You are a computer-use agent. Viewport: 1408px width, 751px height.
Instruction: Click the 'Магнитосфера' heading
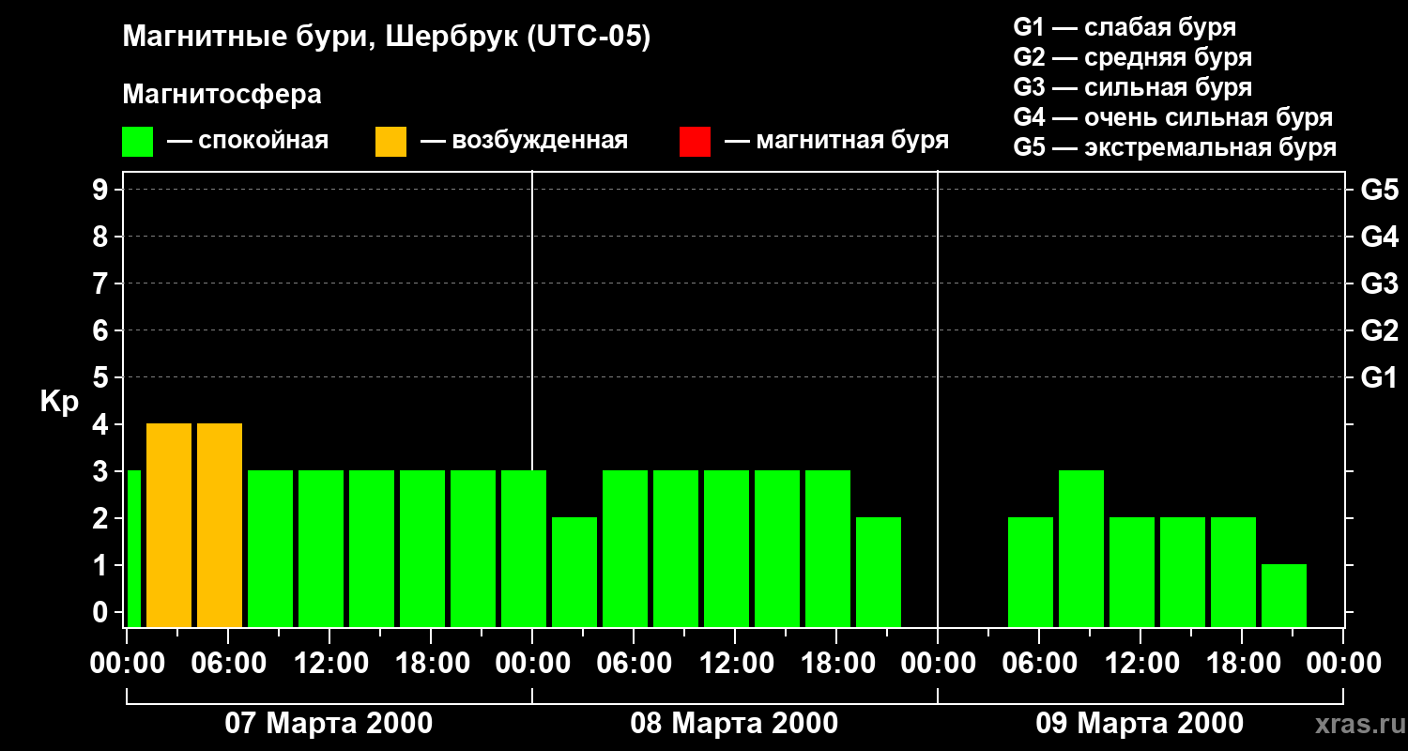coord(222,95)
